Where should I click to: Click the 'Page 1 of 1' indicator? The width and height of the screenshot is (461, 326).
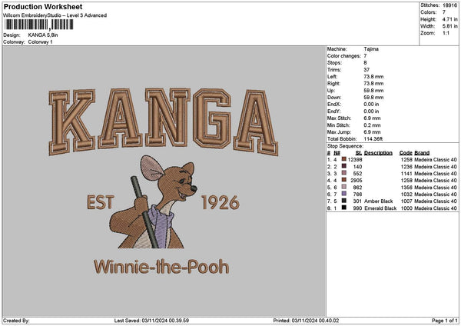point(445,321)
